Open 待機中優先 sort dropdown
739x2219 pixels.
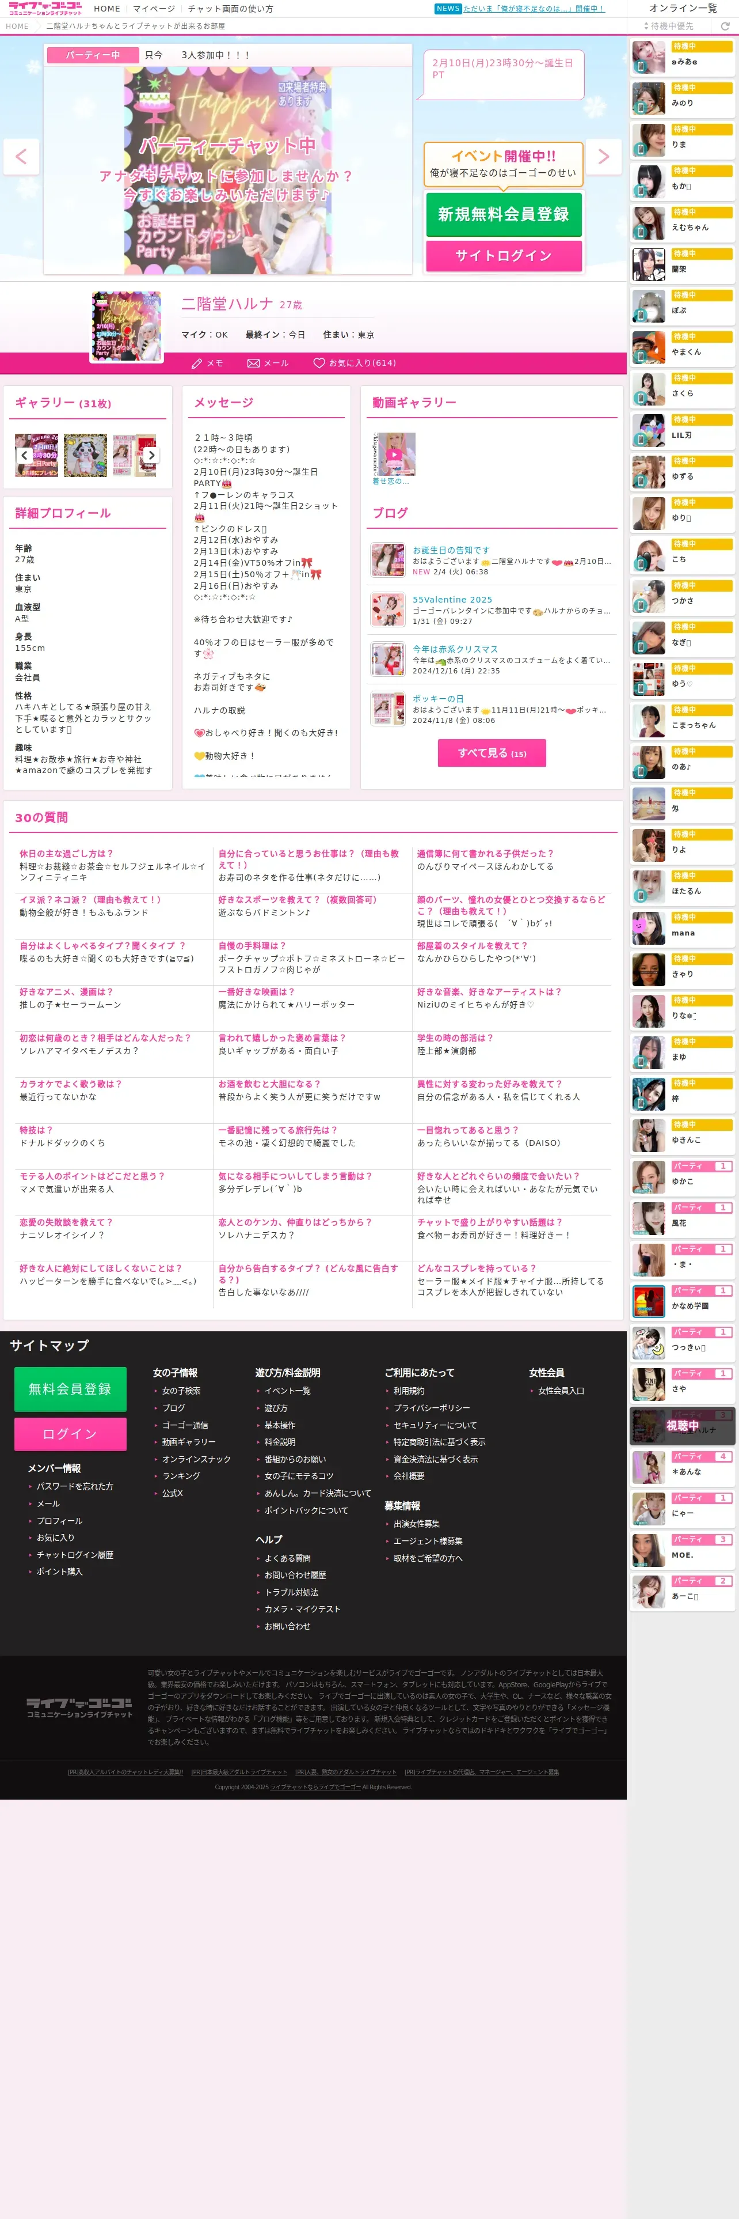[669, 26]
